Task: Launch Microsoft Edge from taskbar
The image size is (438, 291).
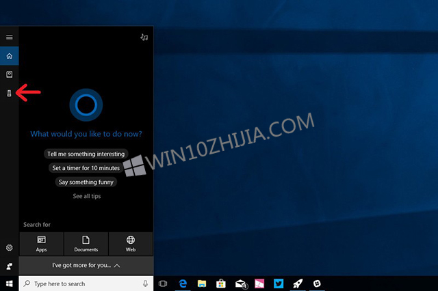Action: coord(183,283)
